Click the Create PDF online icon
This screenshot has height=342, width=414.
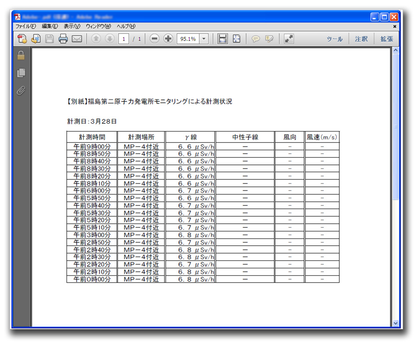(22, 39)
